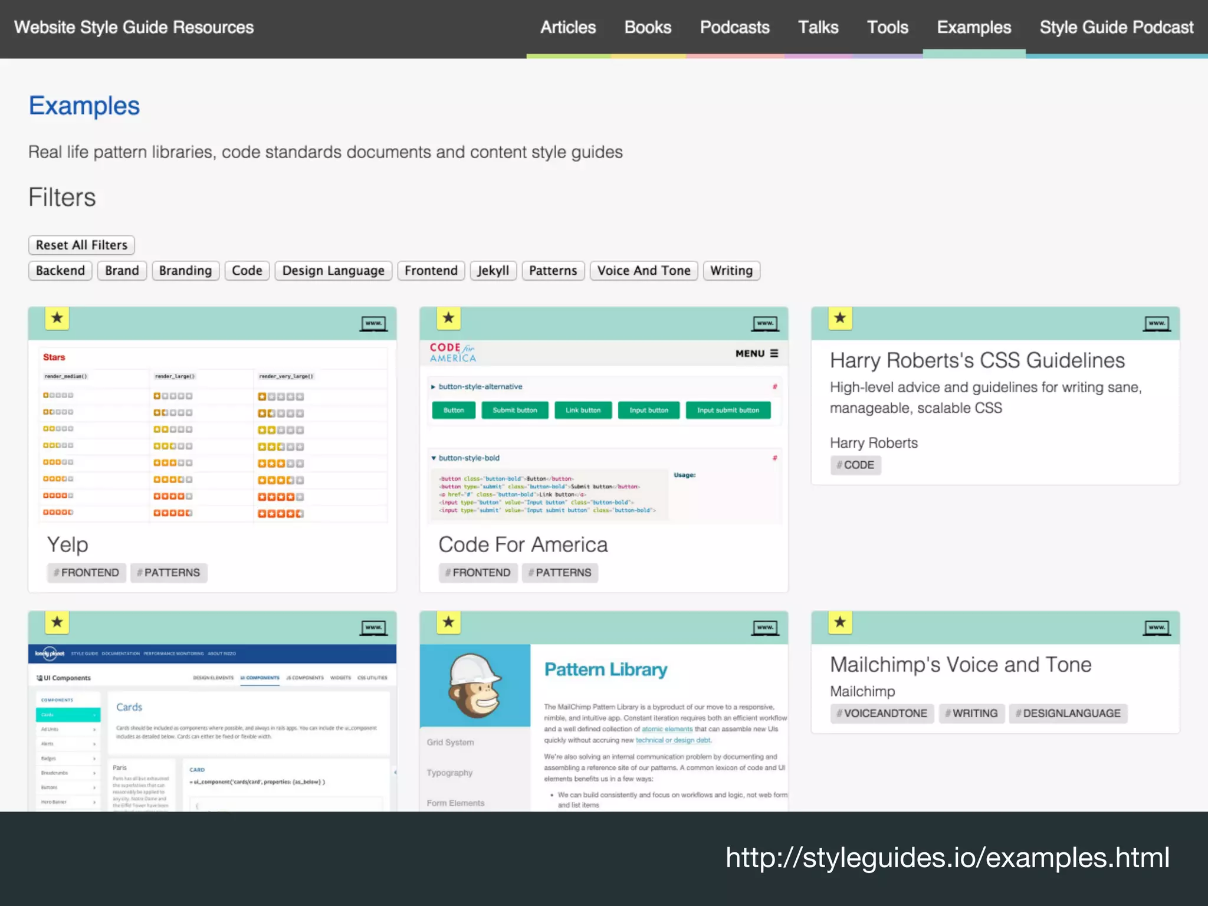Toggle the Brand filter
Viewport: 1208px width, 906px height.
(x=122, y=271)
